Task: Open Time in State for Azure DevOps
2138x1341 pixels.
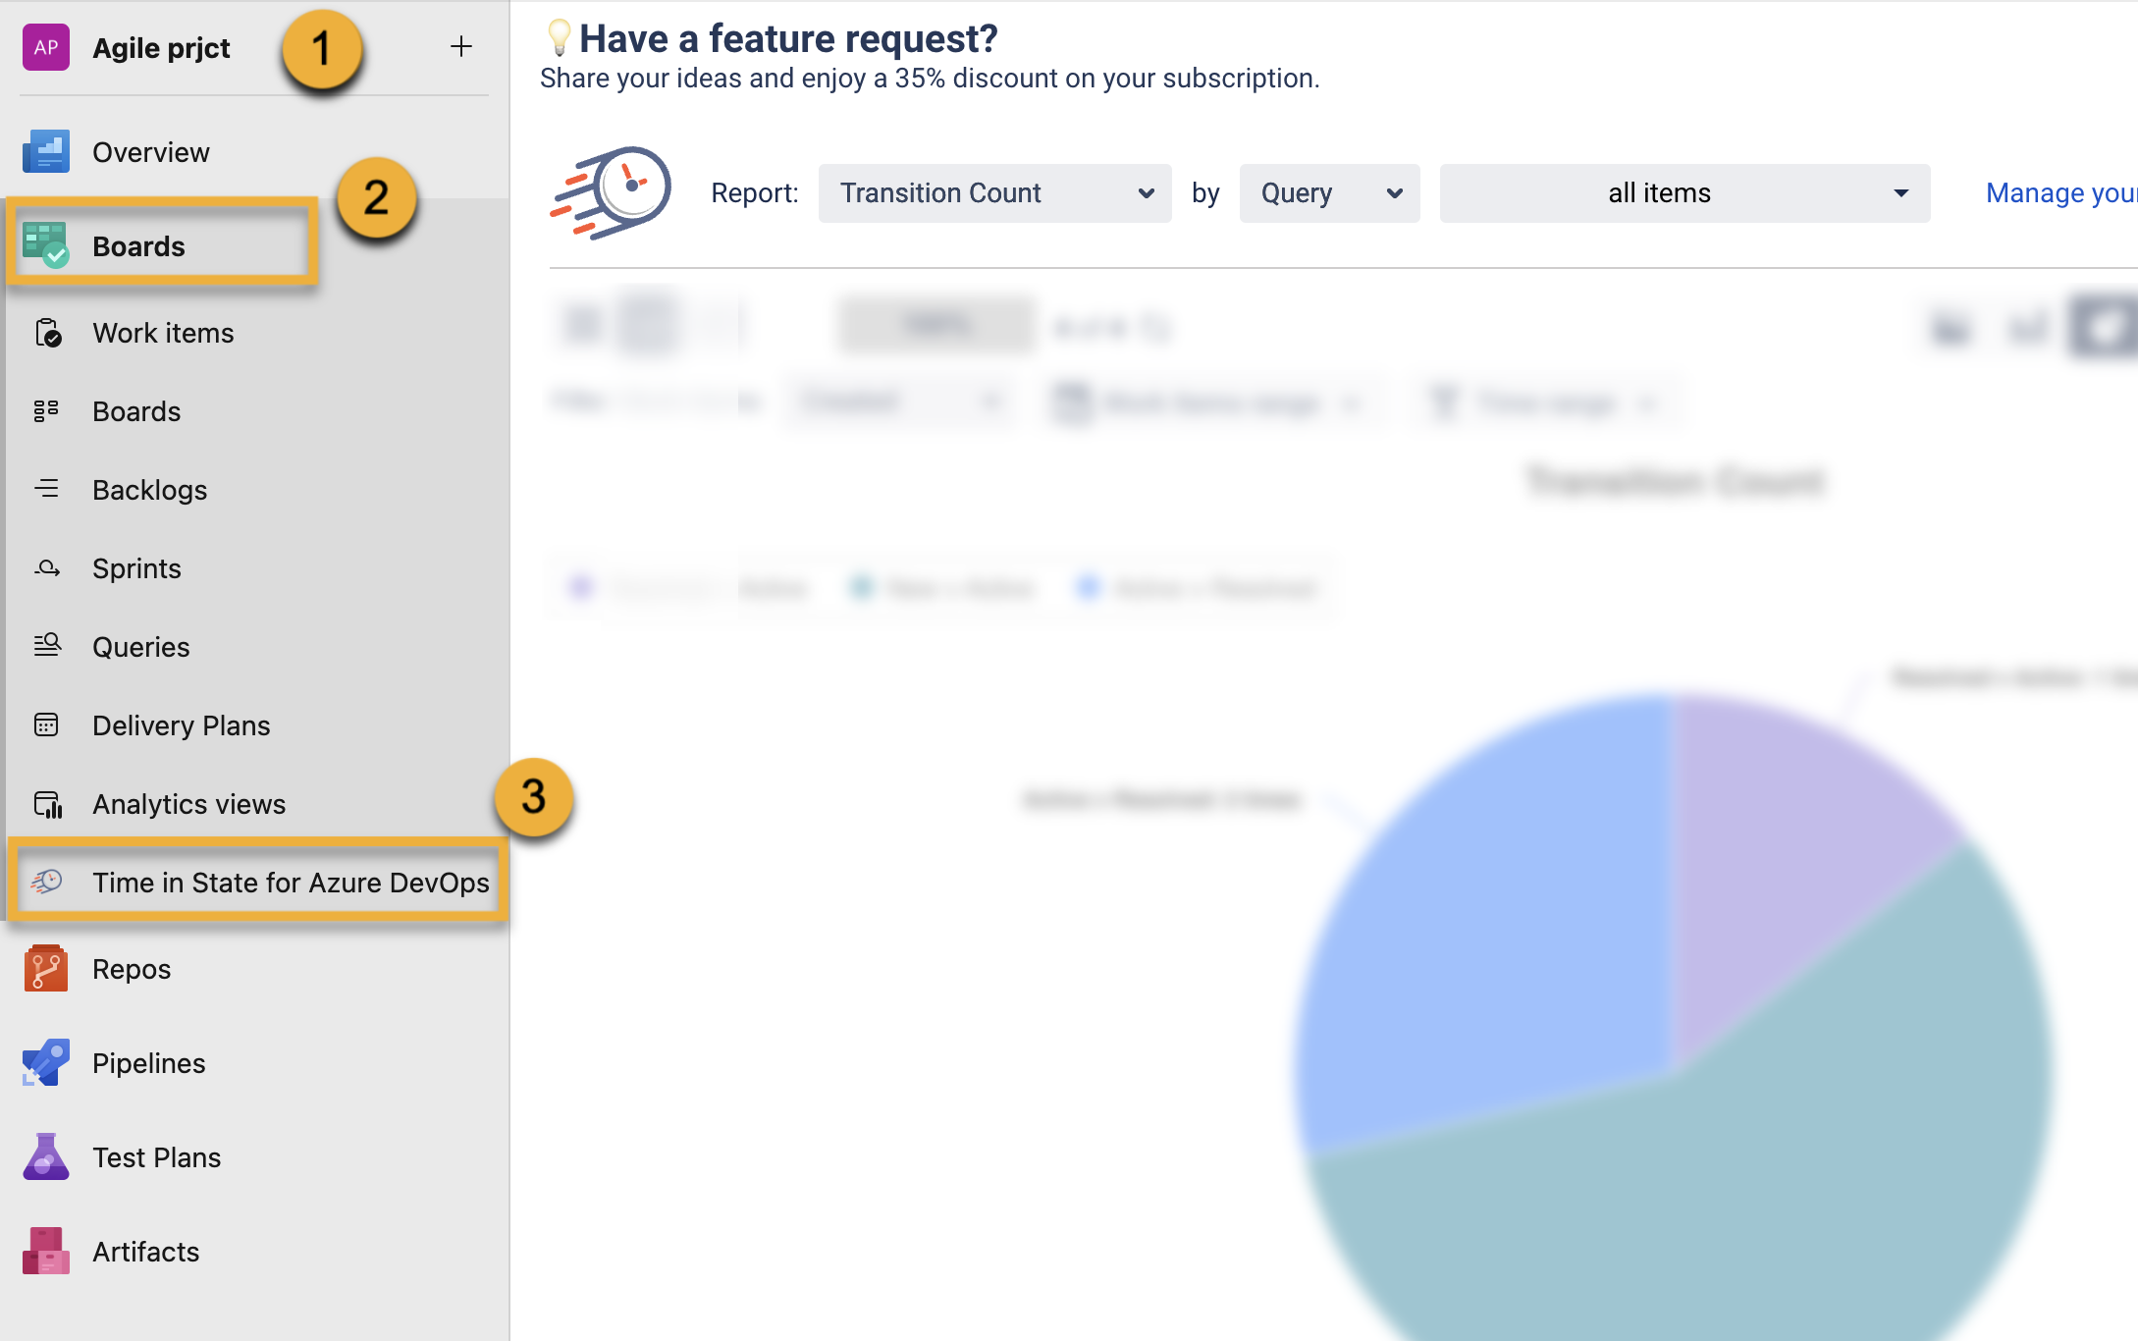Action: tap(290, 883)
